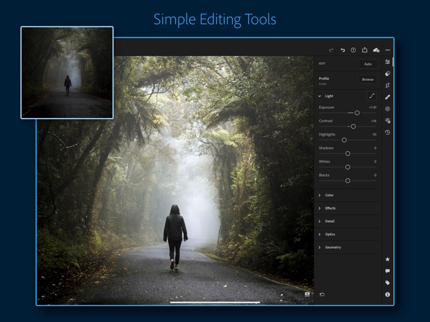Open the keywords tag icon

[388, 283]
